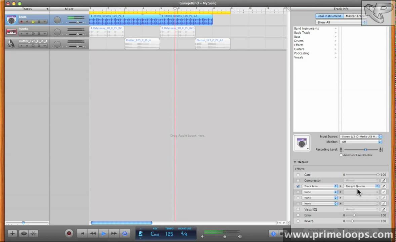Click the Synths track keyboard icon

[11, 32]
